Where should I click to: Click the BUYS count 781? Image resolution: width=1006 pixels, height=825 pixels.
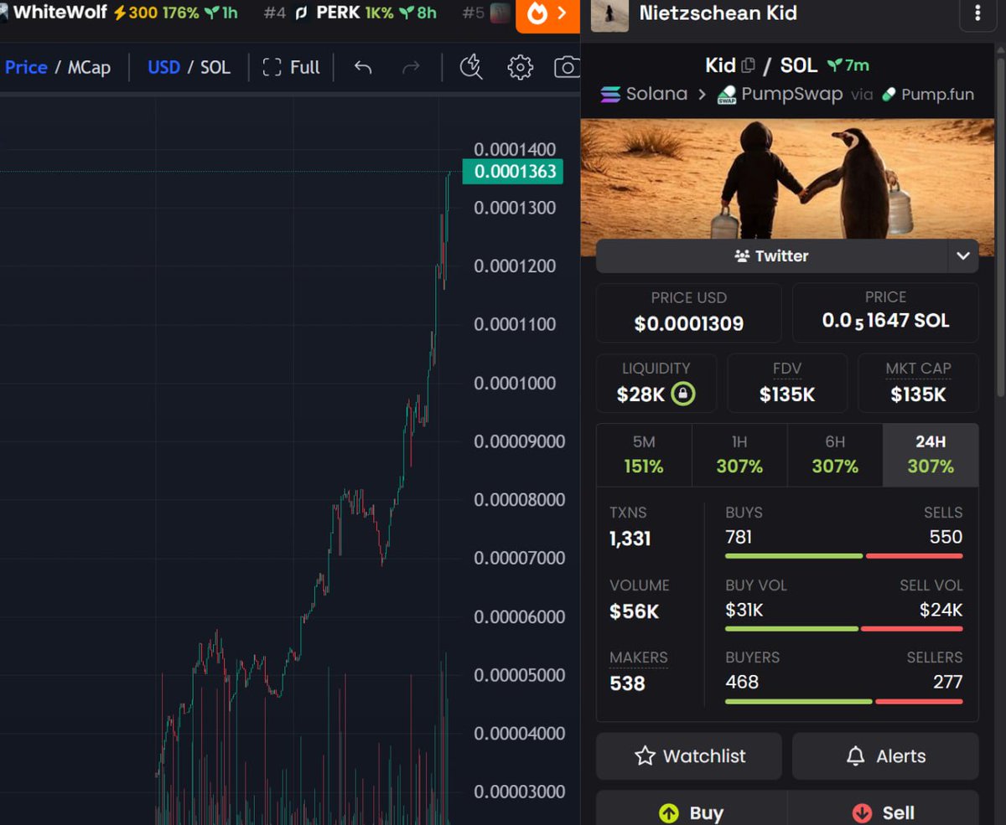[x=739, y=537]
